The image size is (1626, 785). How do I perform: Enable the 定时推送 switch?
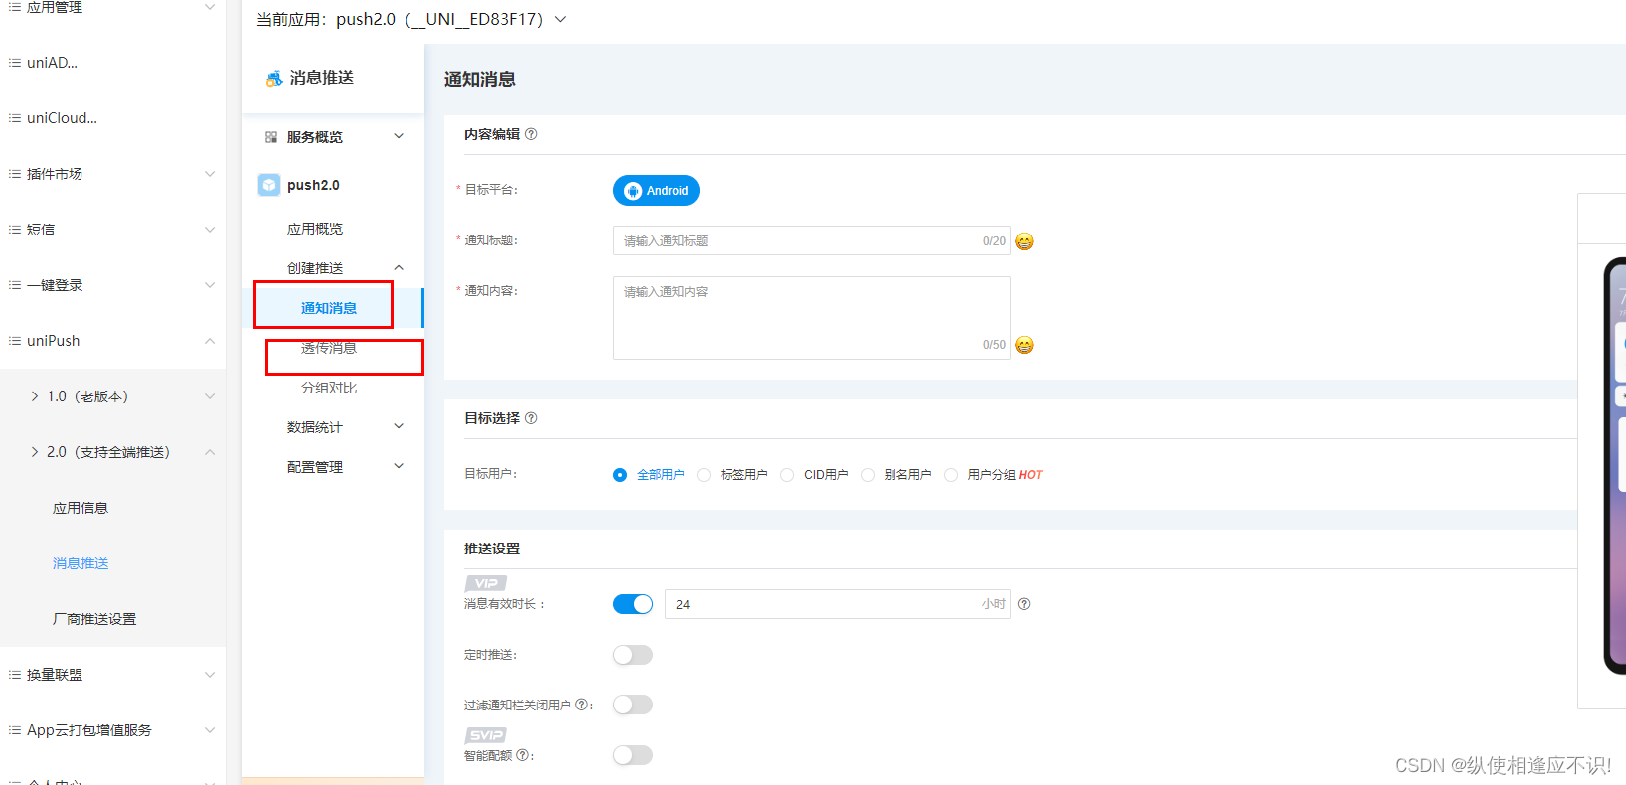tap(633, 655)
